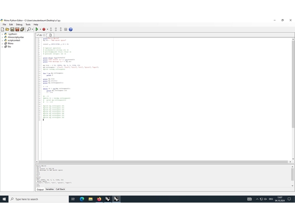Click the Step Over debug icon
Image resolution: width=295 pixels, height=221 pixels.
(56, 29)
